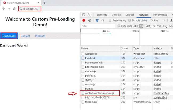This screenshot has height=110, width=173.
Task: Toggle the device toolbar icon
Action: (x=89, y=15)
